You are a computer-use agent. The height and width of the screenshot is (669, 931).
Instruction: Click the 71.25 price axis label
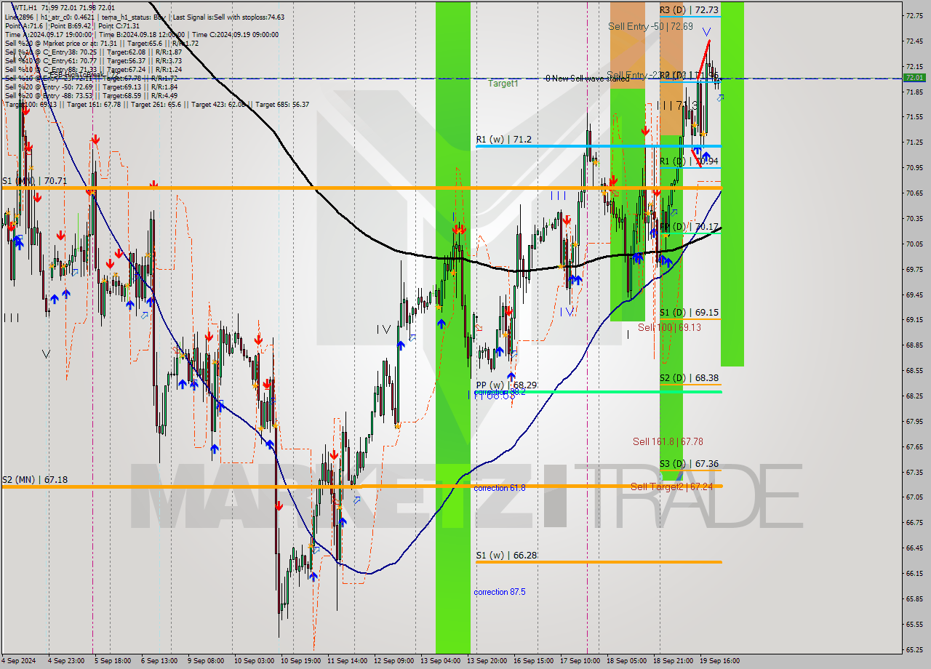915,143
